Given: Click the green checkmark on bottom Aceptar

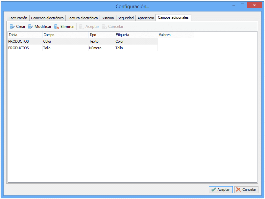Looking at the screenshot, I should pyautogui.click(x=214, y=189).
